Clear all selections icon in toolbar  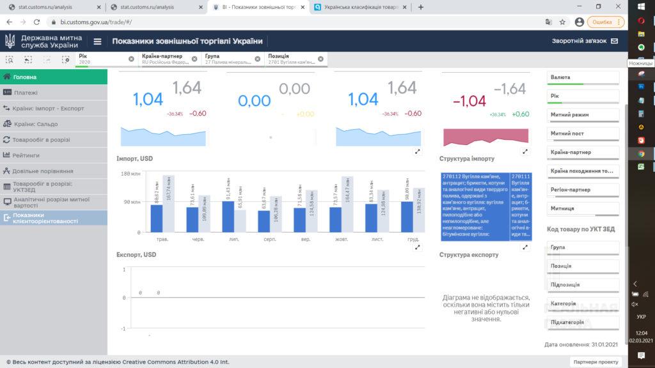[65, 59]
